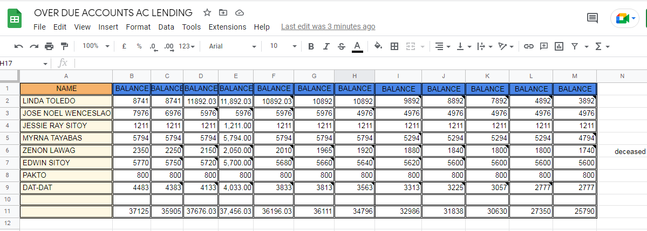
Task: Open the Vertical align dropdown
Action: click(x=465, y=46)
